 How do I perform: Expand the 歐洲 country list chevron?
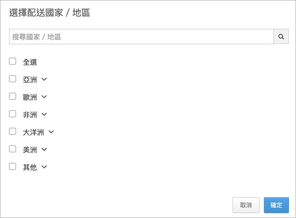coord(44,97)
